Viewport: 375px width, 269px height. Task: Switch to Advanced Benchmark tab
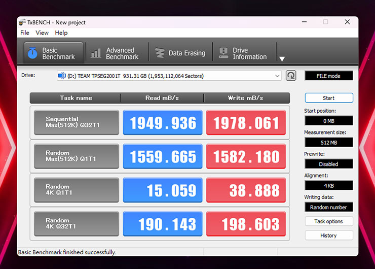tap(117, 53)
